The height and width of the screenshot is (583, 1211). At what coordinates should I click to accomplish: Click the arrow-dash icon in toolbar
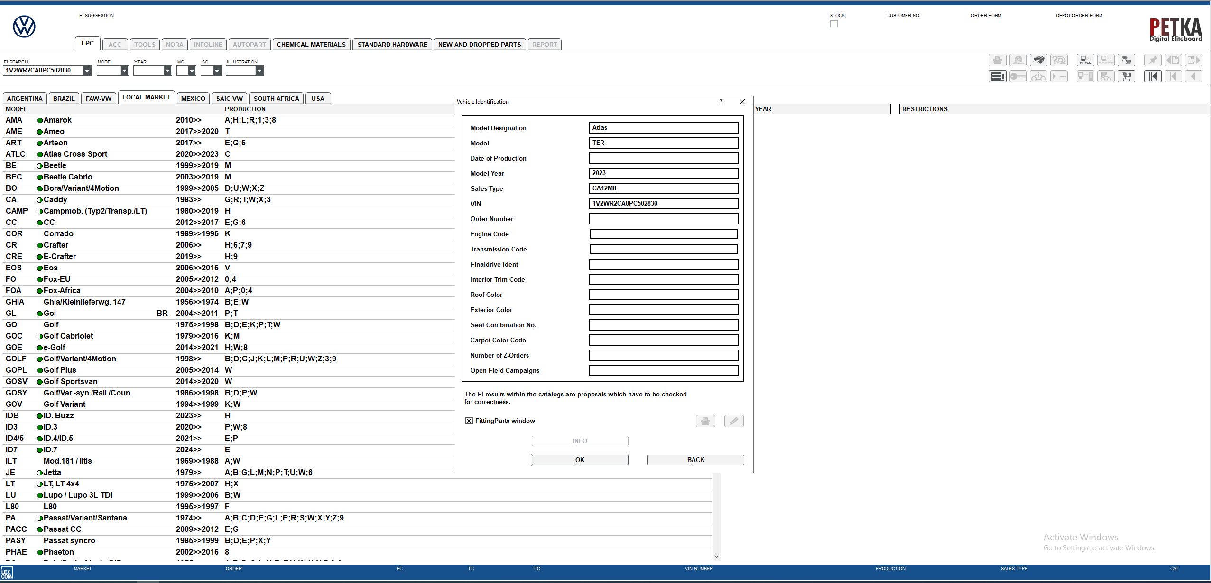[1059, 76]
